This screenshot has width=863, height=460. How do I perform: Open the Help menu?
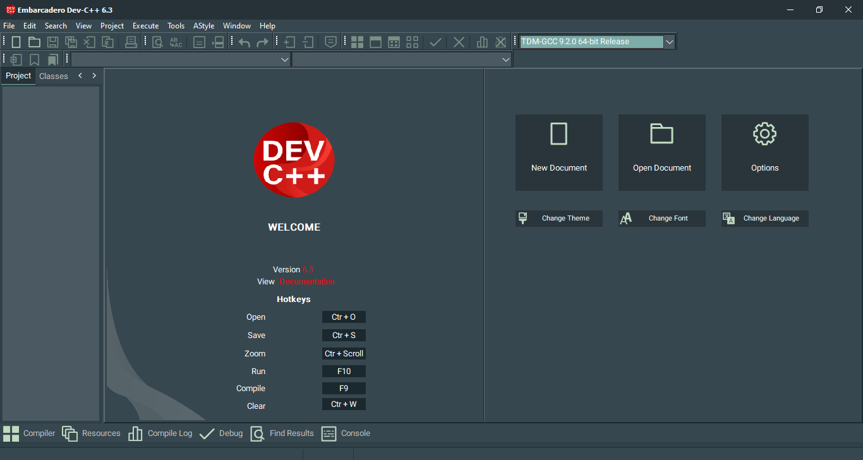[x=267, y=26]
